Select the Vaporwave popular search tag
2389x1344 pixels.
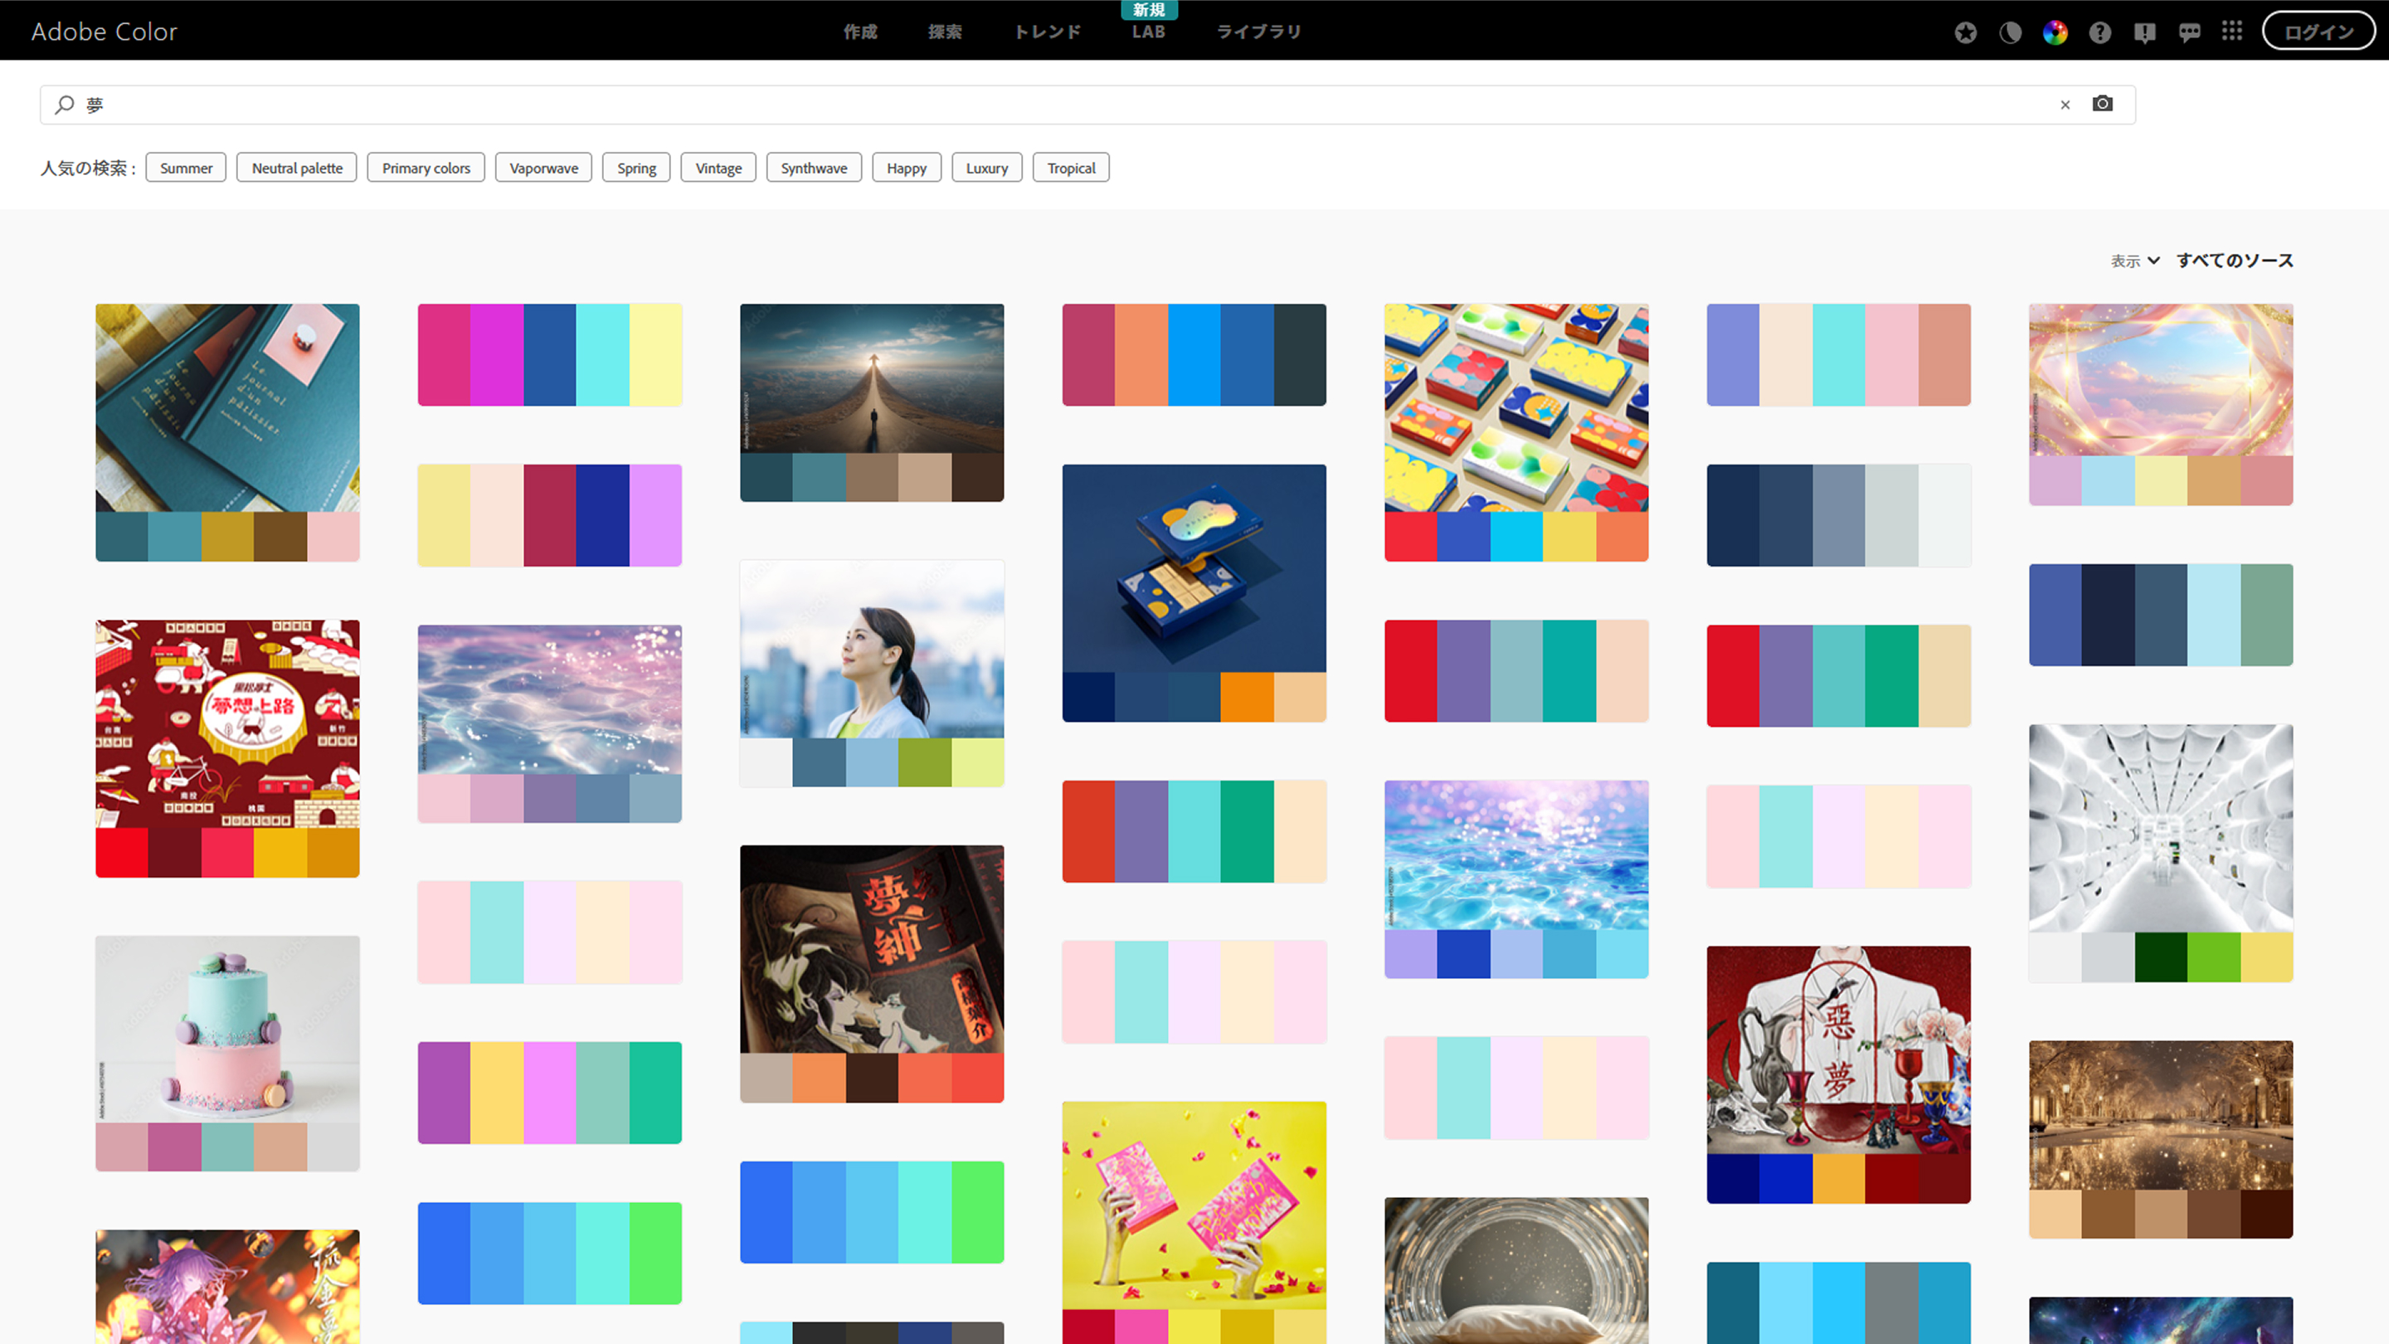coord(543,168)
